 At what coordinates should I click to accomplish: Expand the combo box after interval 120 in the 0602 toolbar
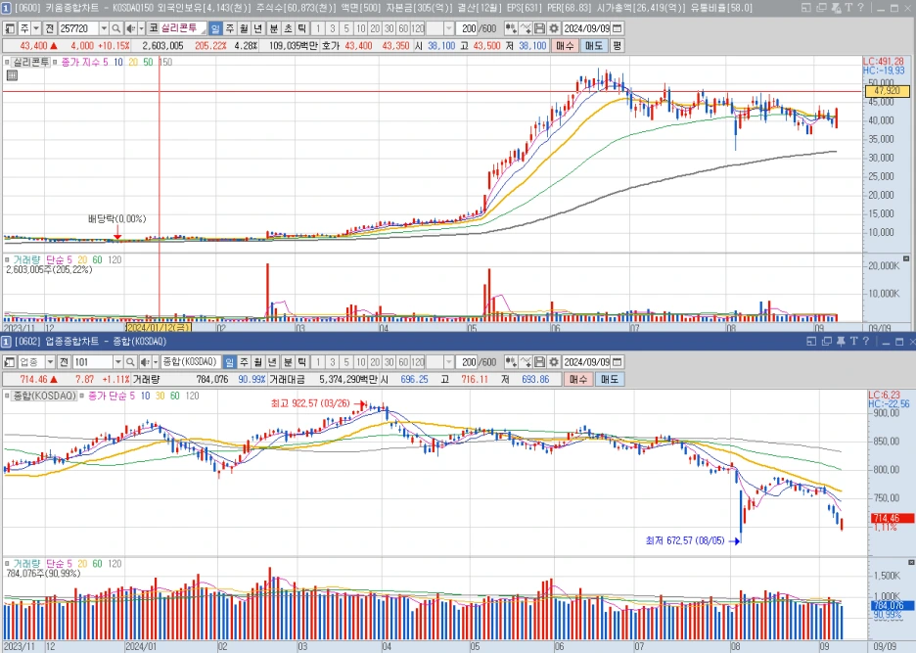pos(448,362)
